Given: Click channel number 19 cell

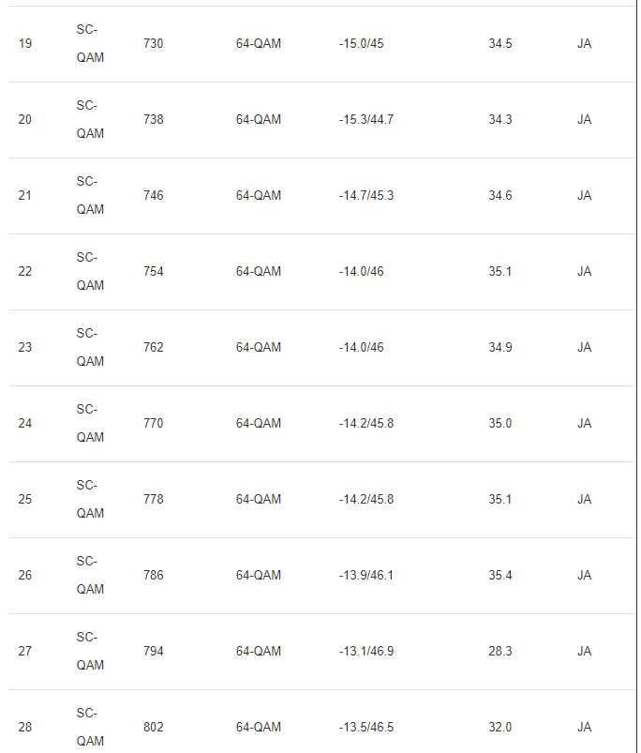Looking at the screenshot, I should point(25,44).
